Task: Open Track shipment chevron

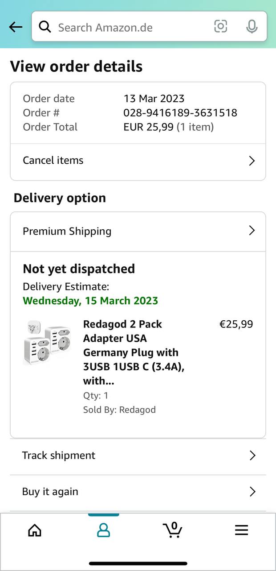Action: pyautogui.click(x=252, y=455)
